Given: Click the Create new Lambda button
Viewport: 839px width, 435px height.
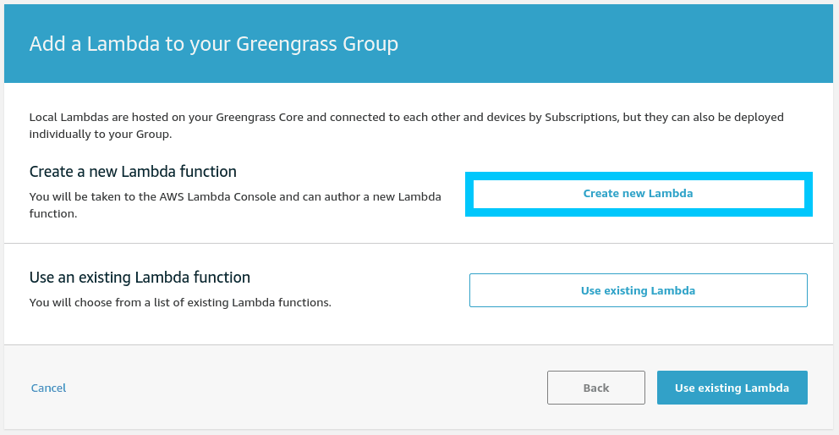Looking at the screenshot, I should (638, 194).
